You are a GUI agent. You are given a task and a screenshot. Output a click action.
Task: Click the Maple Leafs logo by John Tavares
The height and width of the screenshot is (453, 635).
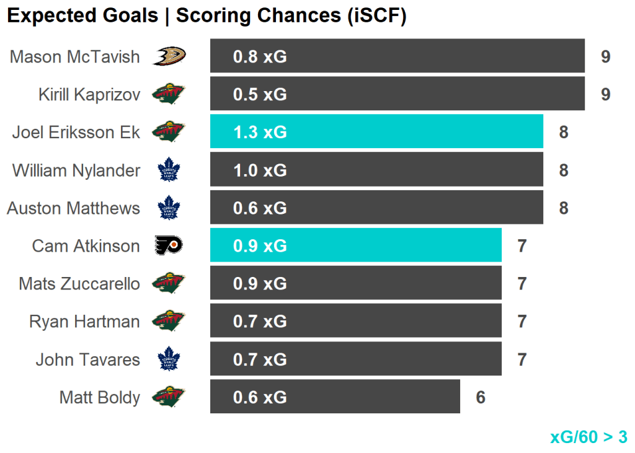[x=168, y=359]
